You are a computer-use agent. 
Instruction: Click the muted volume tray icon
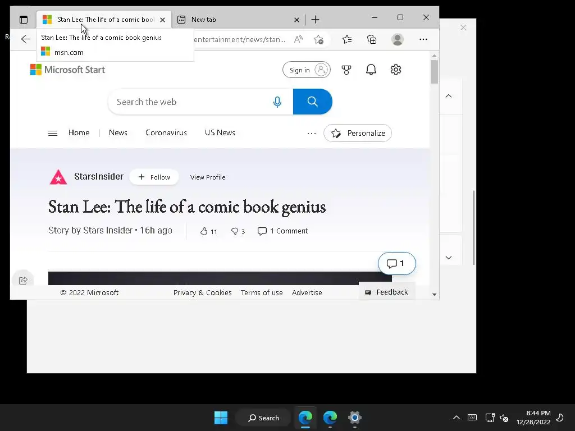pos(504,418)
